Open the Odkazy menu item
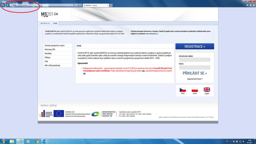 coord(58,57)
